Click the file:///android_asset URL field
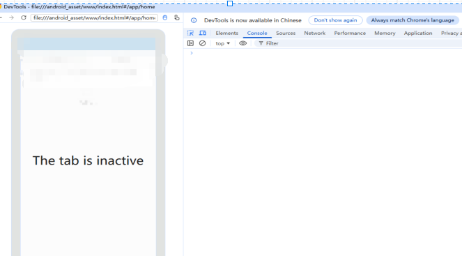 (x=94, y=17)
